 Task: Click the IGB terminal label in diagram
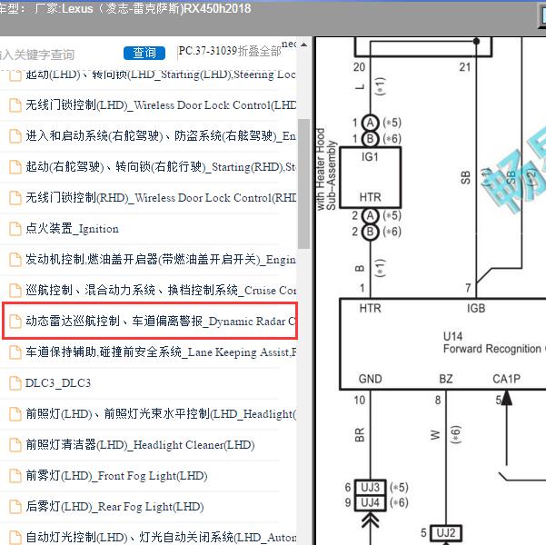[x=476, y=308]
